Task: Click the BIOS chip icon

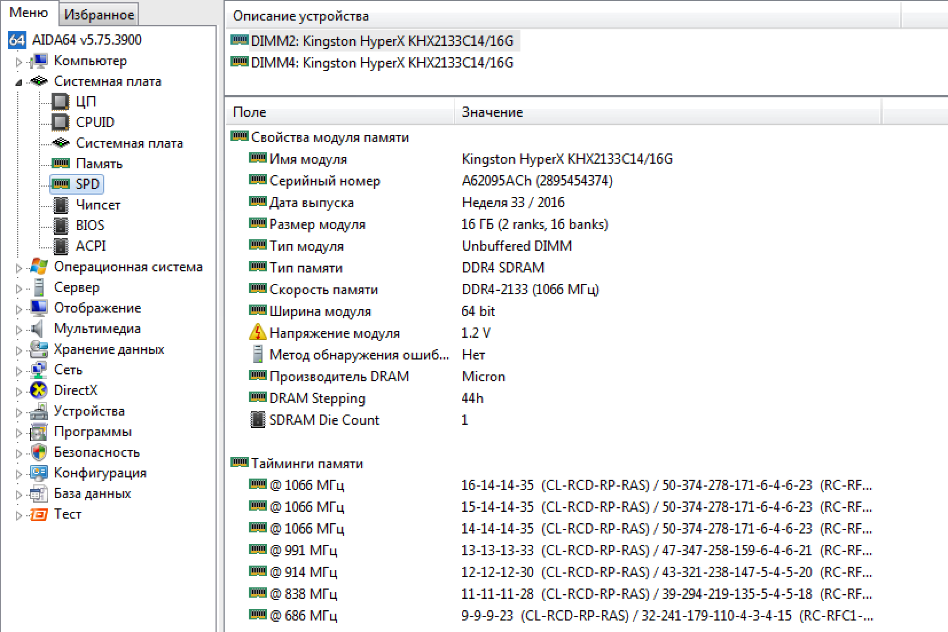Action: (60, 226)
